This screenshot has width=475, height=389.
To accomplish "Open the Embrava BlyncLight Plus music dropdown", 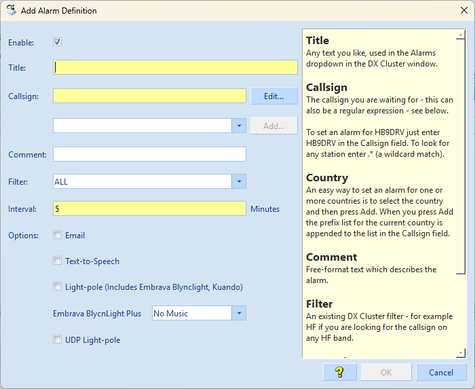I will coord(238,313).
